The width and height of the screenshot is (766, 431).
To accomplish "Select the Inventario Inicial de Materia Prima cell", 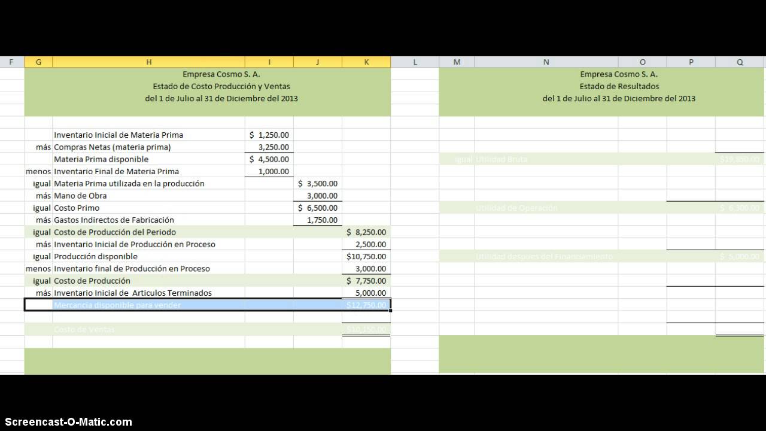I will pyautogui.click(x=118, y=135).
